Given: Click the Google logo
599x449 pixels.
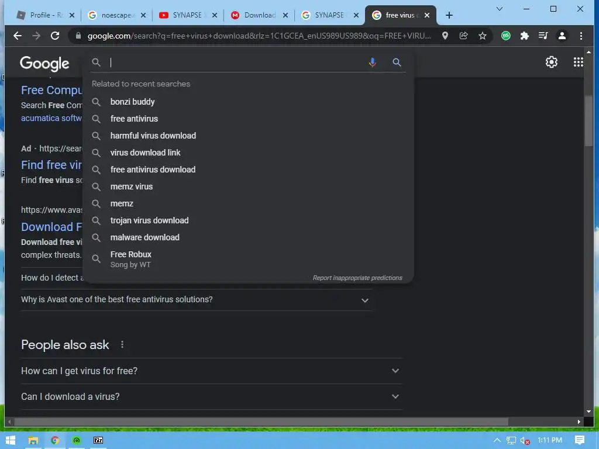Looking at the screenshot, I should pyautogui.click(x=44, y=63).
